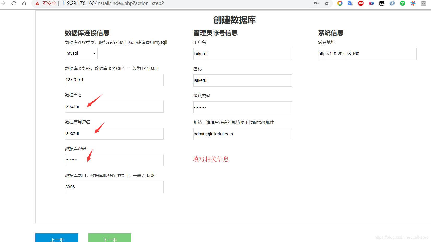Click the colorful asterisk extension icon
Image resolution: width=431 pixels, height=242 pixels.
click(x=413, y=3)
